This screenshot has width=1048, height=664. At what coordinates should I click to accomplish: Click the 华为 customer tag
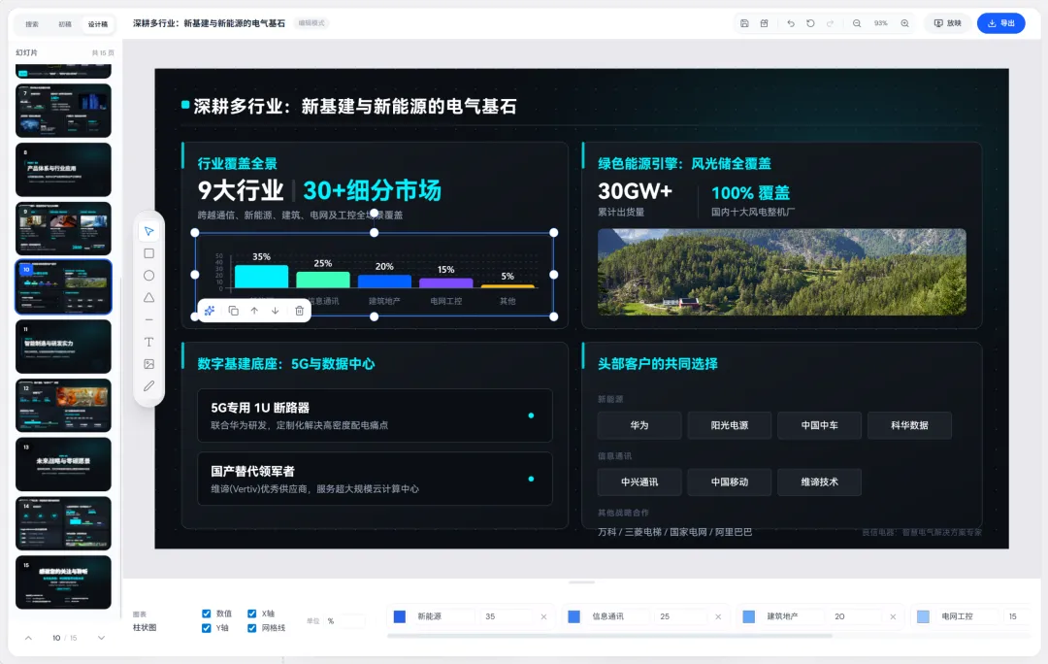tap(639, 425)
